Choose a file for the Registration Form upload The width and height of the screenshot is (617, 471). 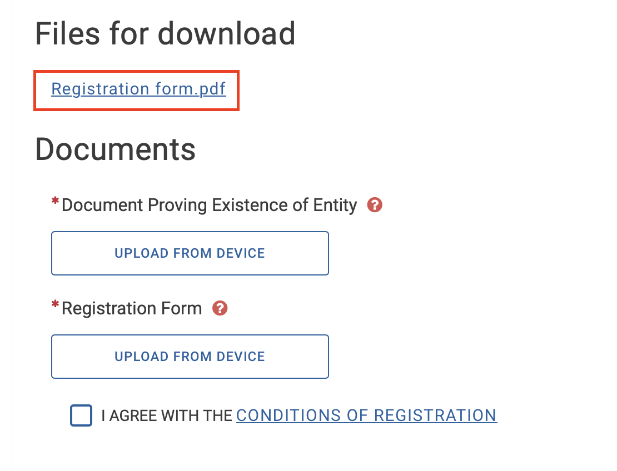190,357
